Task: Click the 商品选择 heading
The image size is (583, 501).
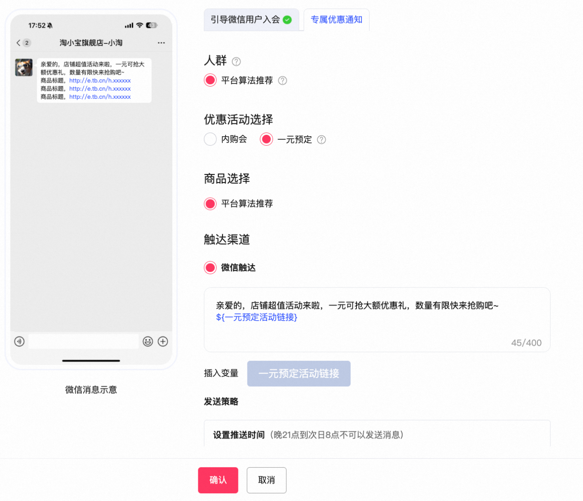Action: [227, 179]
